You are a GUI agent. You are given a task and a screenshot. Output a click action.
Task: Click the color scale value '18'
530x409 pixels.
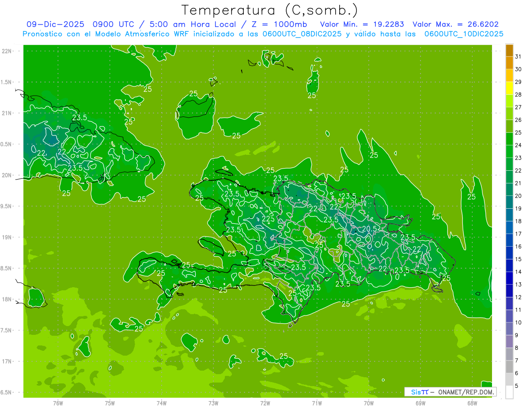point(519,221)
